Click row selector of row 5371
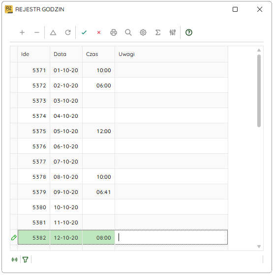273x276 pixels. (x=14, y=70)
